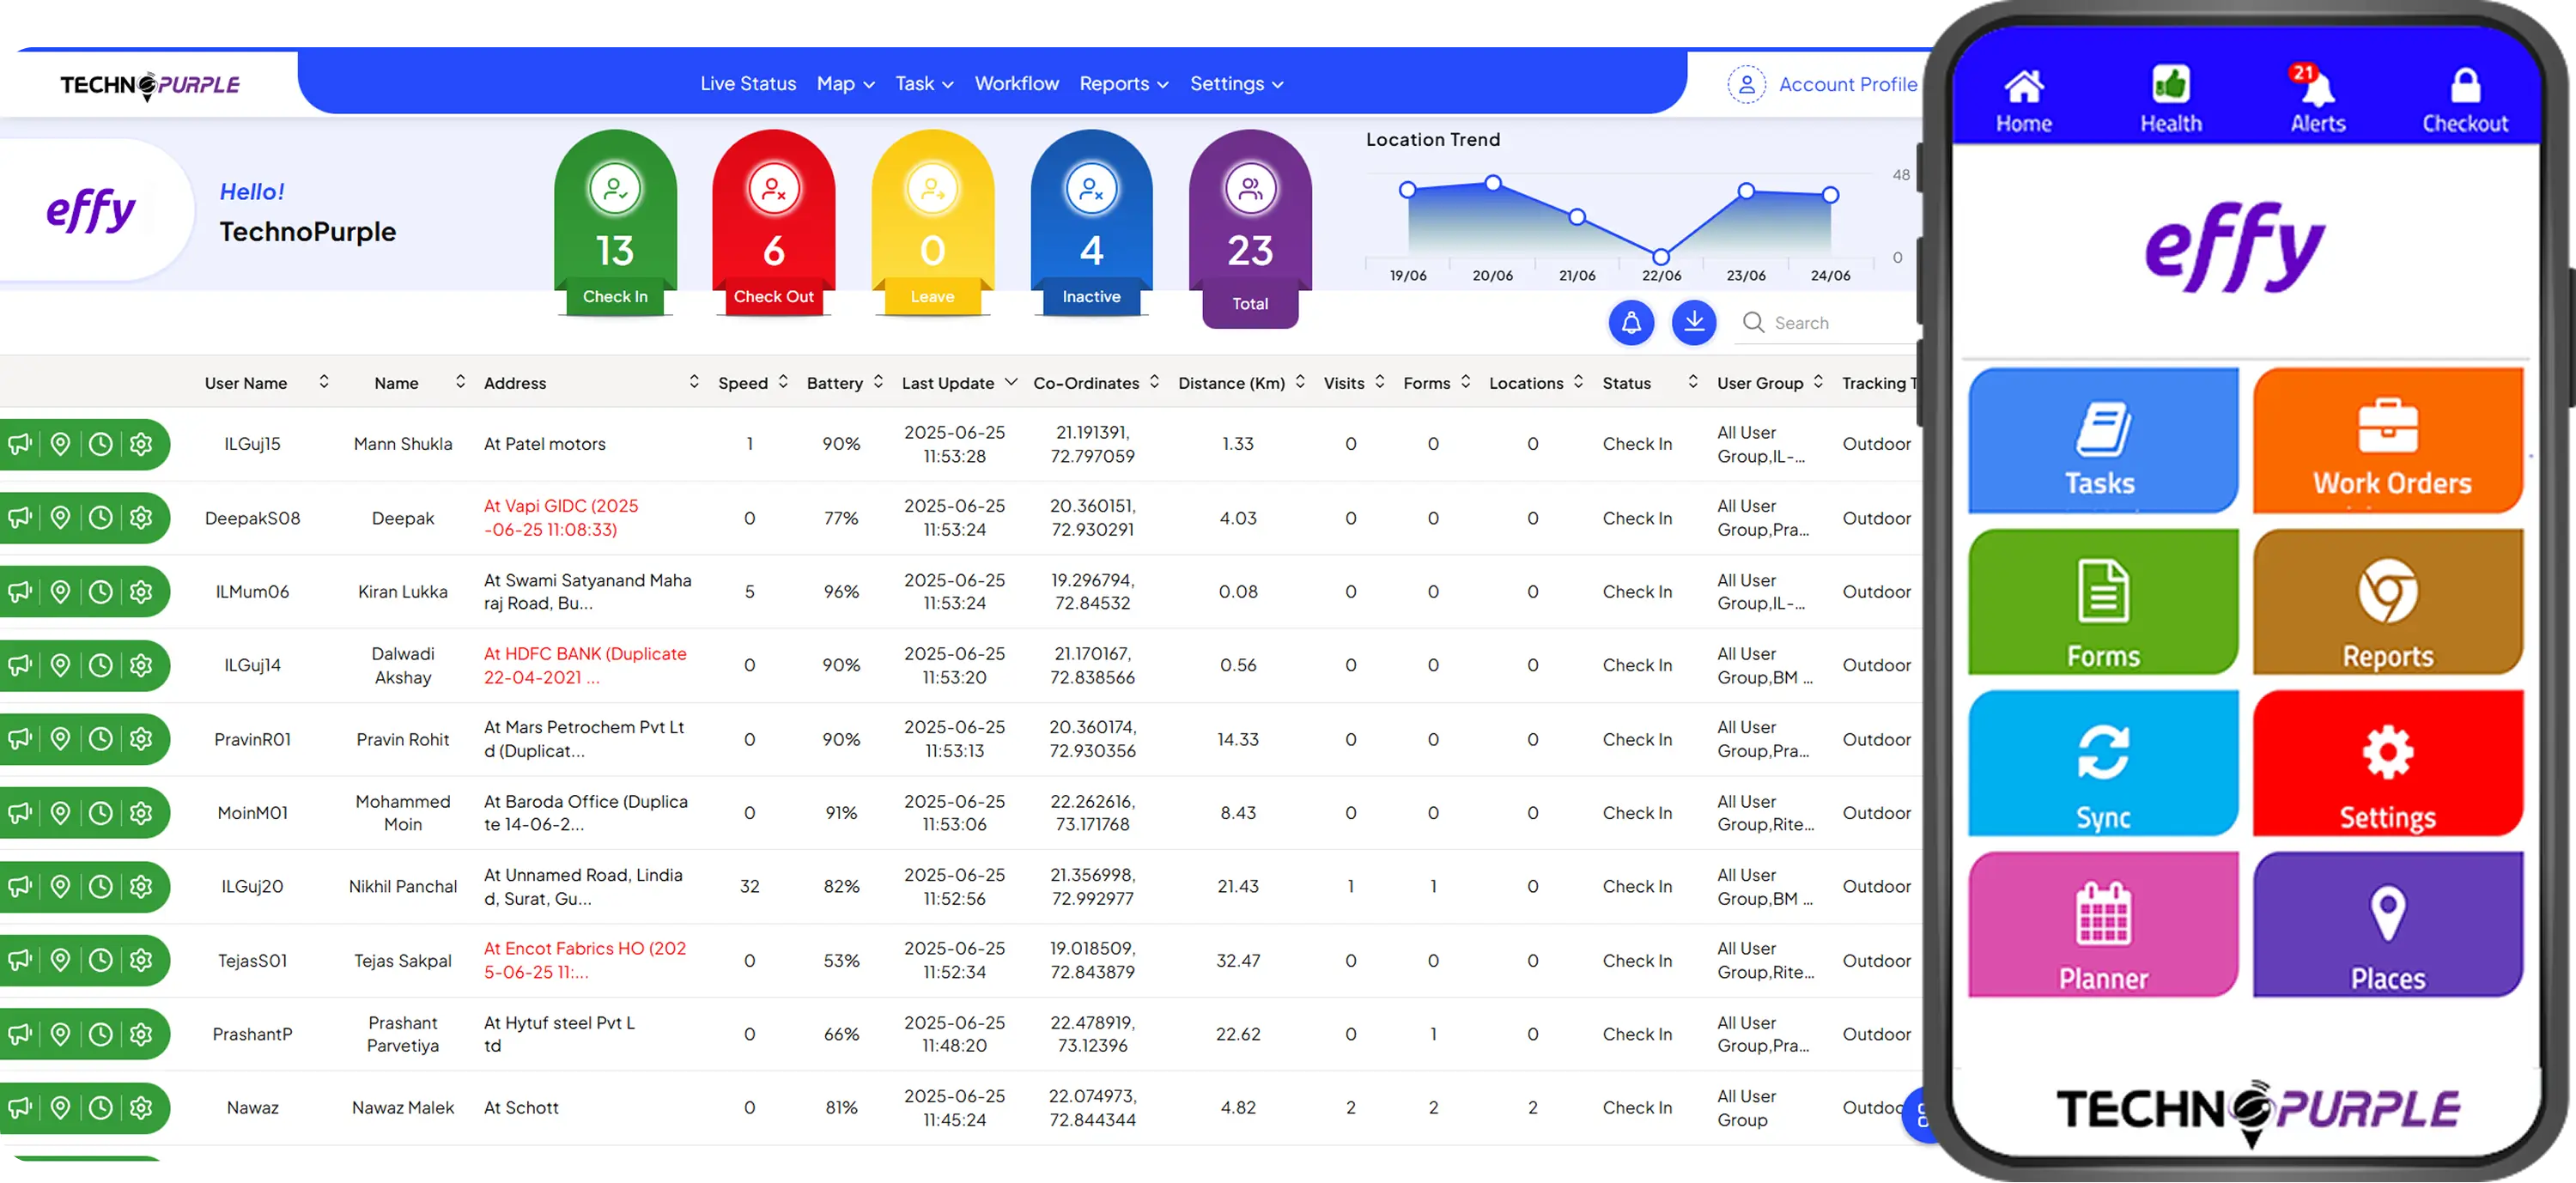Click the clock history icon in Deepak's row

100,518
